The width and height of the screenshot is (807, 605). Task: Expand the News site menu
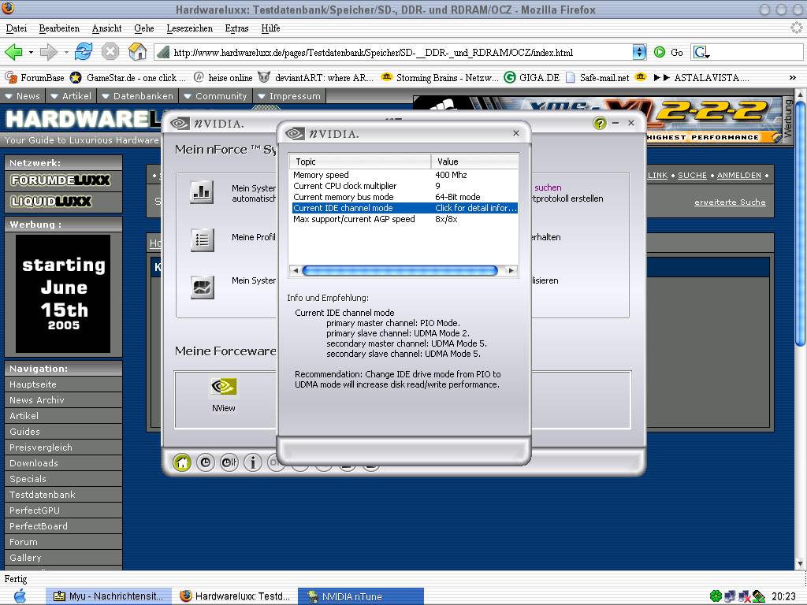[x=22, y=95]
